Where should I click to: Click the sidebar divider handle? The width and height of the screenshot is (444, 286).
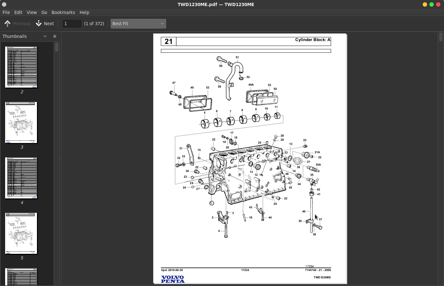[x=60, y=159]
